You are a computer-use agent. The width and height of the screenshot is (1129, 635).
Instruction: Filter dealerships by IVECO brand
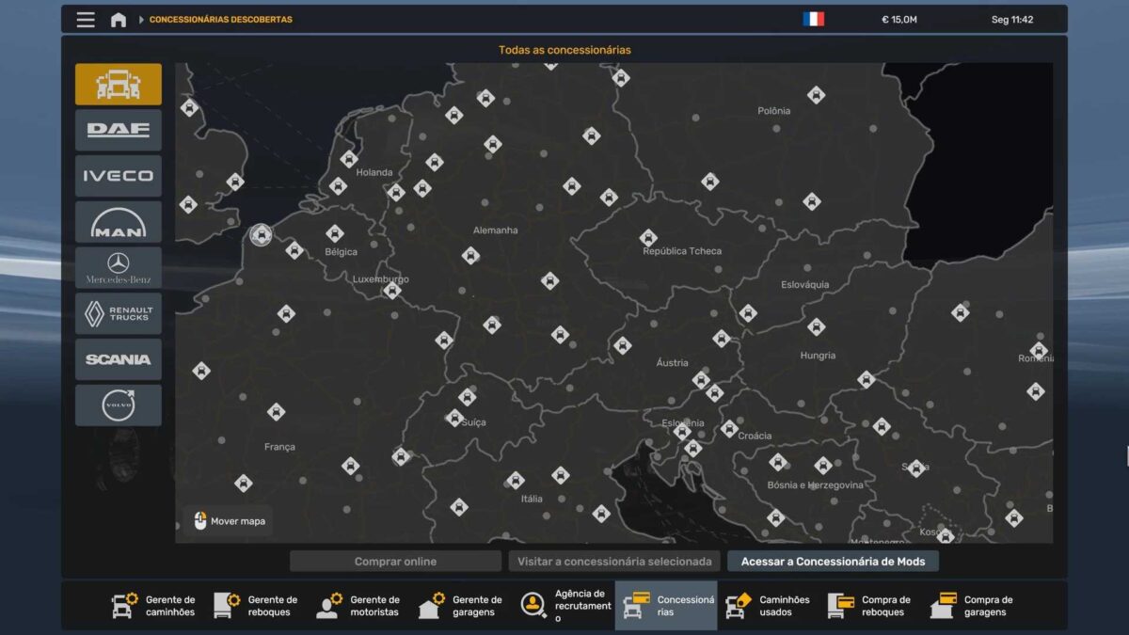[119, 176]
